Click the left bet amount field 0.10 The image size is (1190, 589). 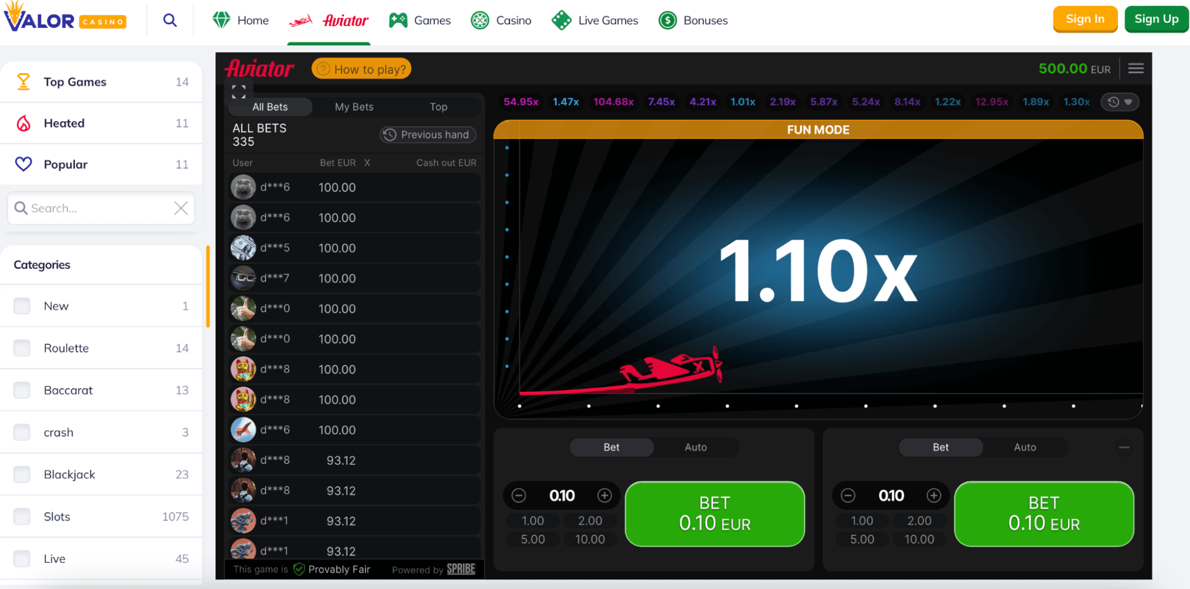562,495
